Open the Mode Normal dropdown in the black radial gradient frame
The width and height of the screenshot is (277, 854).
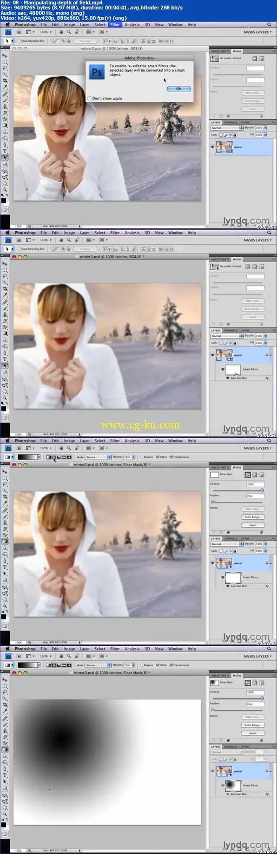(98, 665)
